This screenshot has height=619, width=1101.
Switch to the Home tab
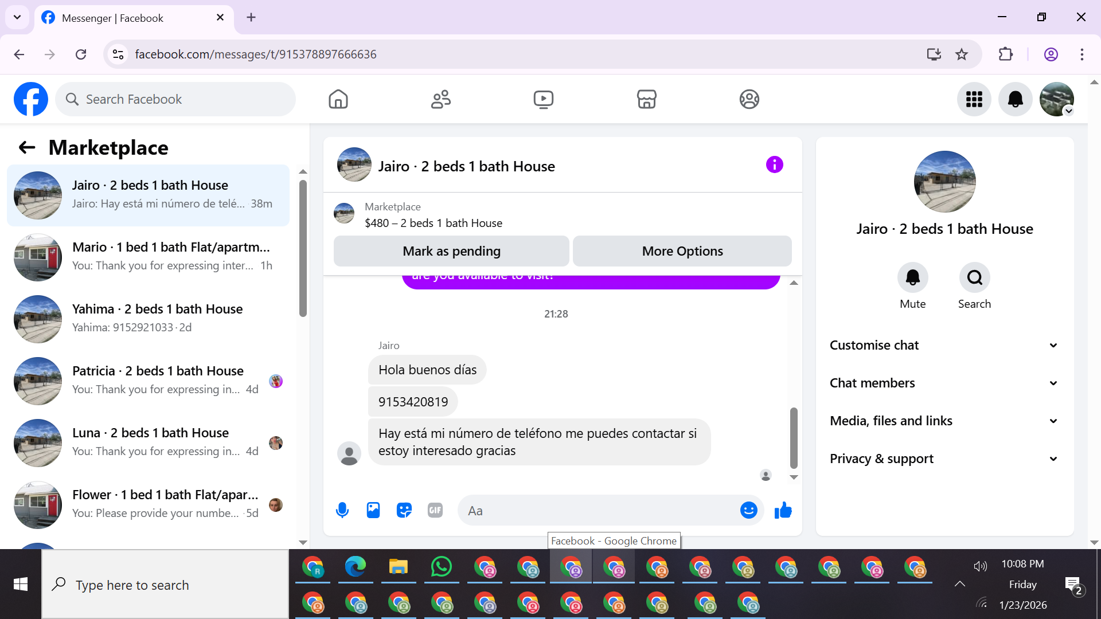coord(338,99)
